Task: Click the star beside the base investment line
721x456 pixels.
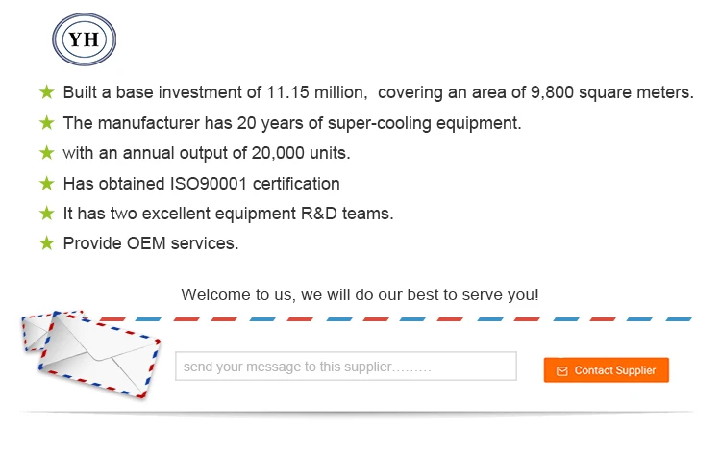Action: [x=46, y=92]
